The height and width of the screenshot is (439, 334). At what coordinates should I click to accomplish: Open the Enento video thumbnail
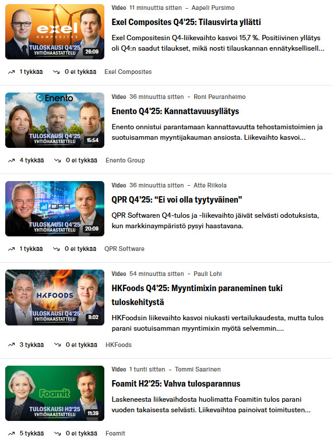pyautogui.click(x=55, y=120)
